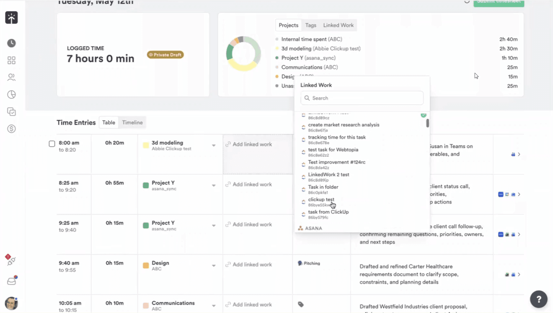The width and height of the screenshot is (553, 313).
Task: Open the dollar billing sidebar icon
Action: (11, 129)
